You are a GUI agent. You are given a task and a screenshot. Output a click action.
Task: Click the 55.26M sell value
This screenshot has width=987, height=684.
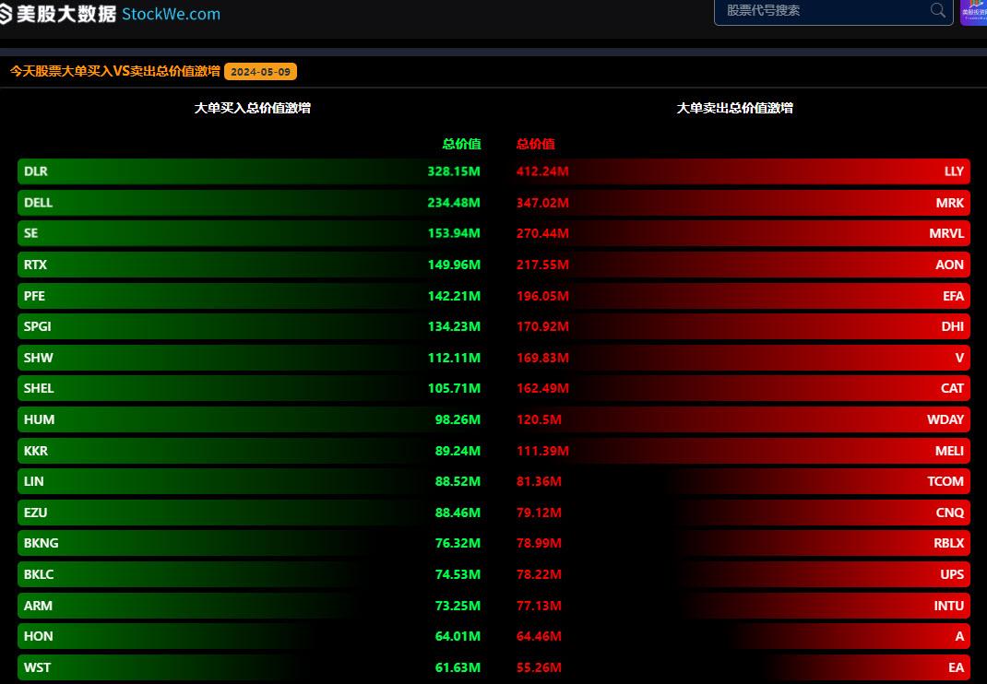point(539,667)
